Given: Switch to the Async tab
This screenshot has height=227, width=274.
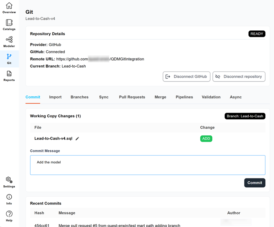Looking at the screenshot, I should click(x=236, y=97).
